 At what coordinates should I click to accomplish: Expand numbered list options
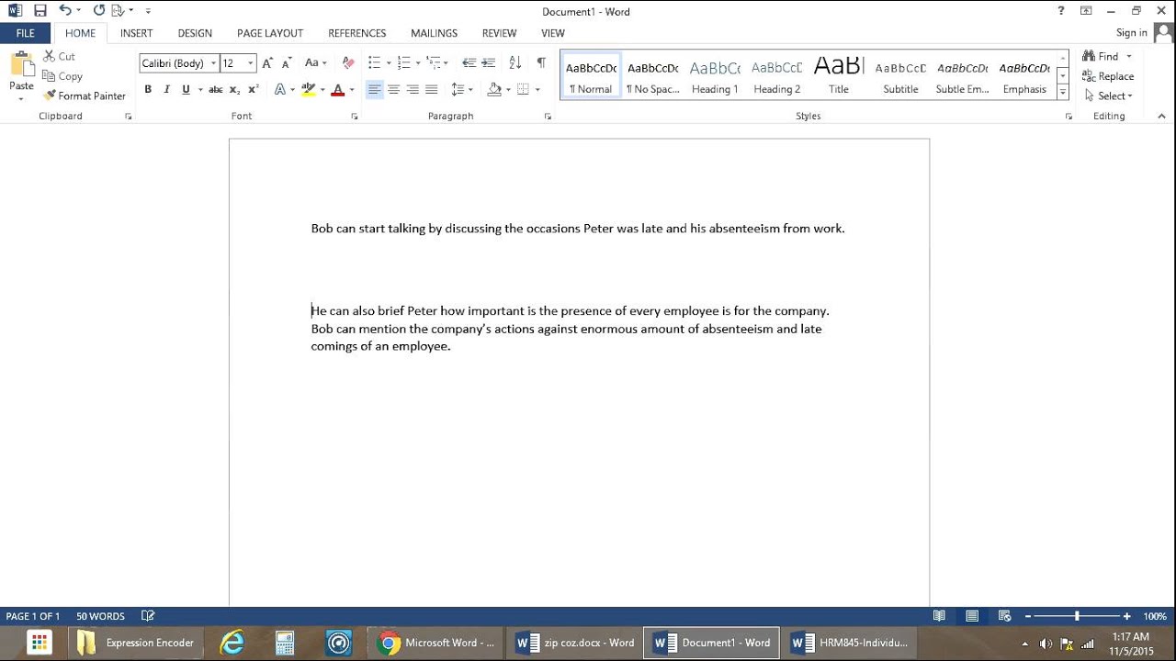[418, 63]
